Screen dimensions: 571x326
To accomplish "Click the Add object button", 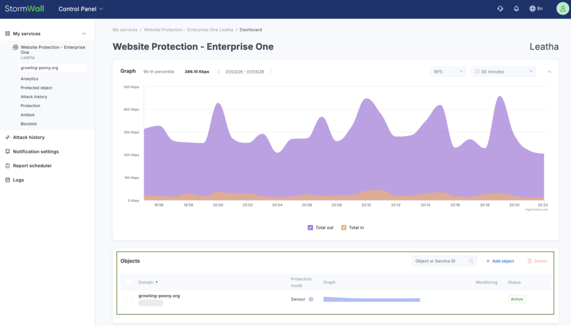I will (500, 261).
